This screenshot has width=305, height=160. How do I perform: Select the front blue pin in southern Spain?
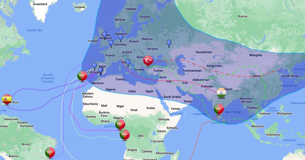click(x=100, y=71)
